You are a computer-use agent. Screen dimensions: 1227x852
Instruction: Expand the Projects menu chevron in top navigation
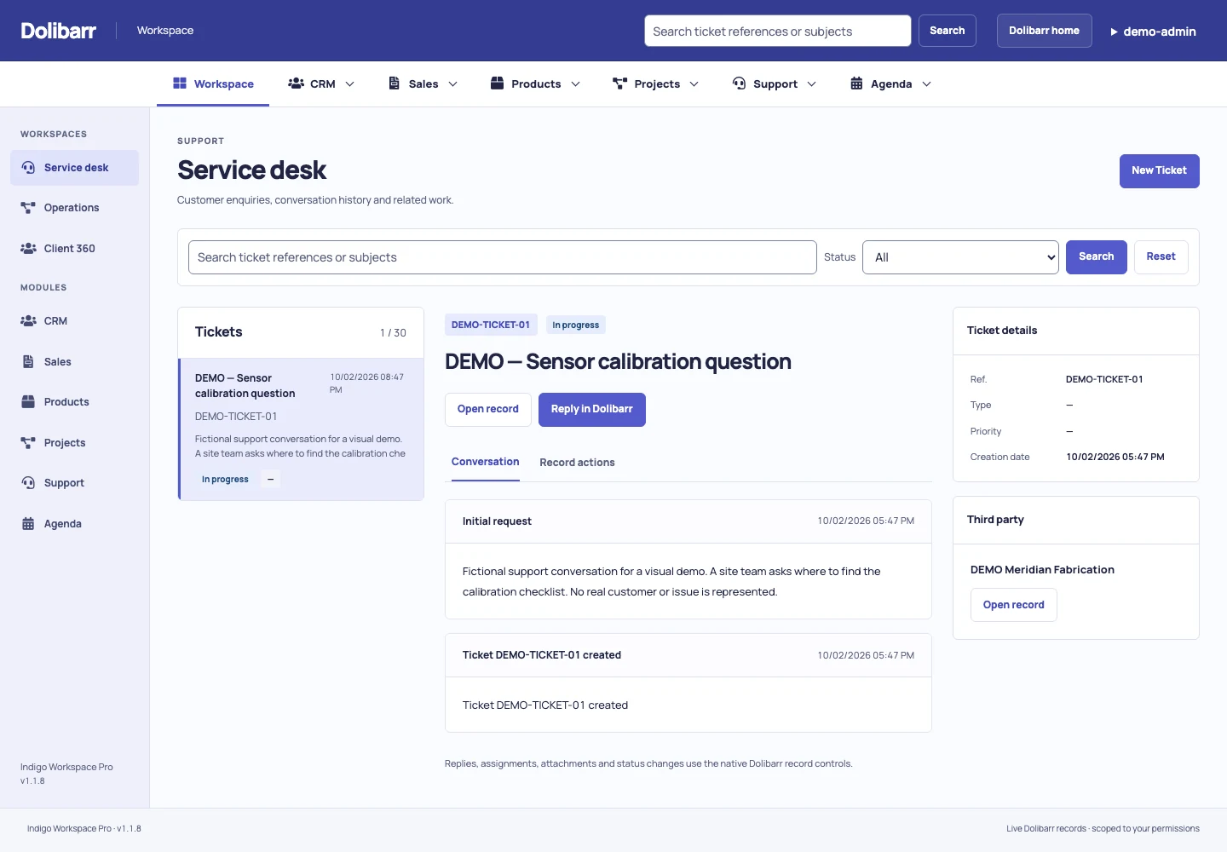tap(694, 84)
